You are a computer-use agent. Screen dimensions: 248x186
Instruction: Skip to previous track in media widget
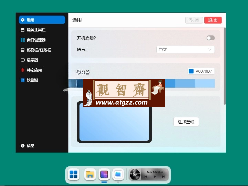(x=146, y=177)
